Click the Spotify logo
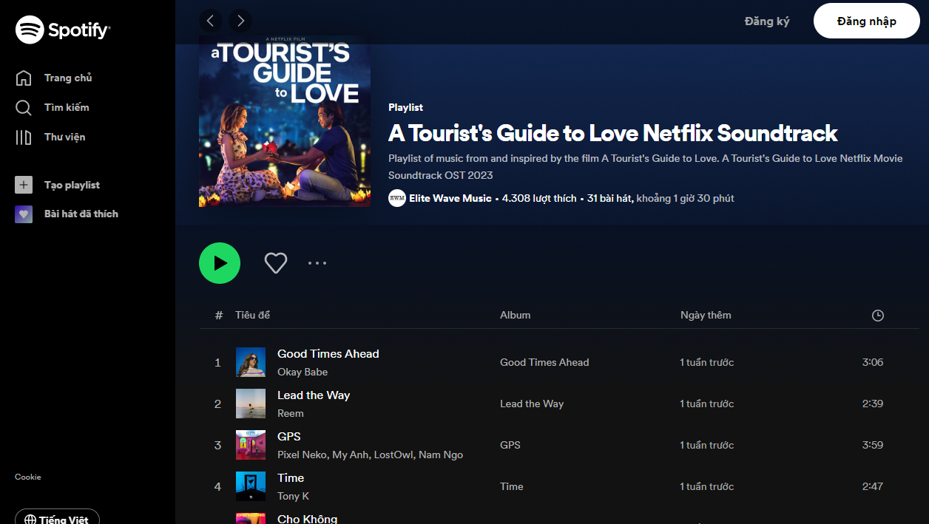929x524 pixels. tap(63, 30)
